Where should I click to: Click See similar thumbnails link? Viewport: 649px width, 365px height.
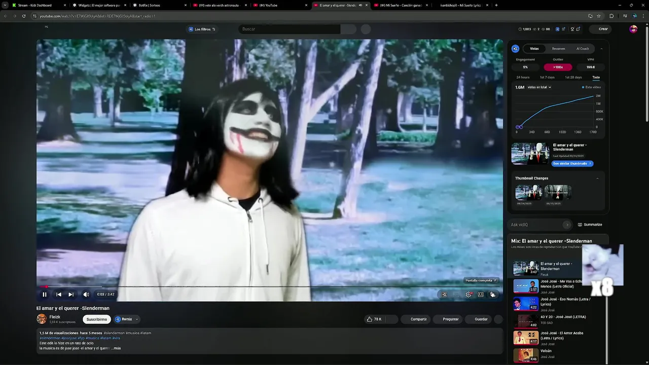[572, 163]
